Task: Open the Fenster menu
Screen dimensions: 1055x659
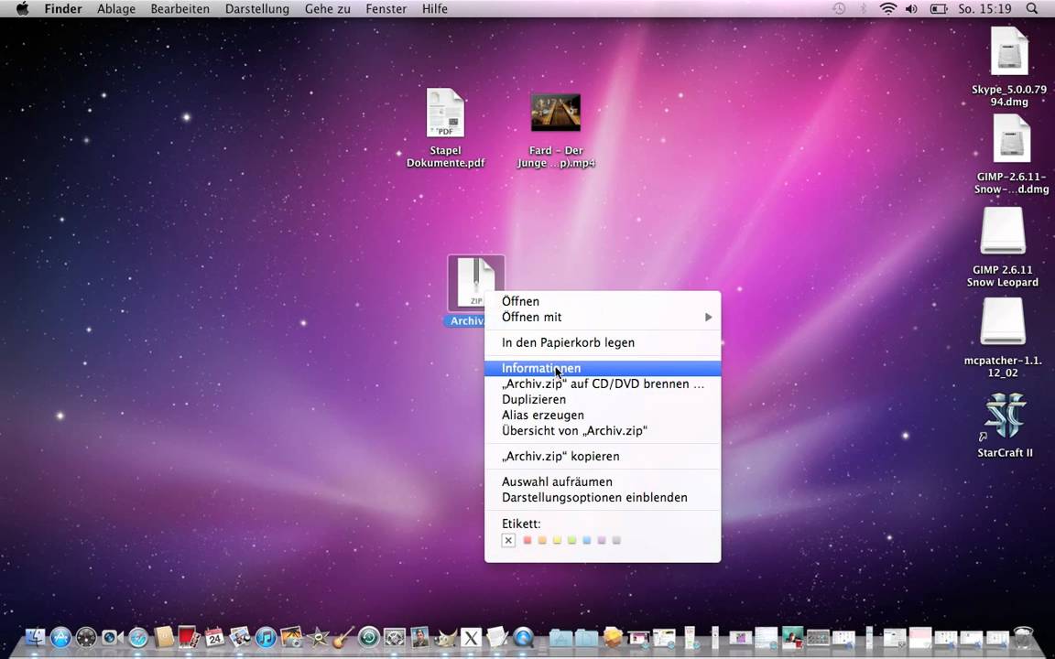Action: 386,9
